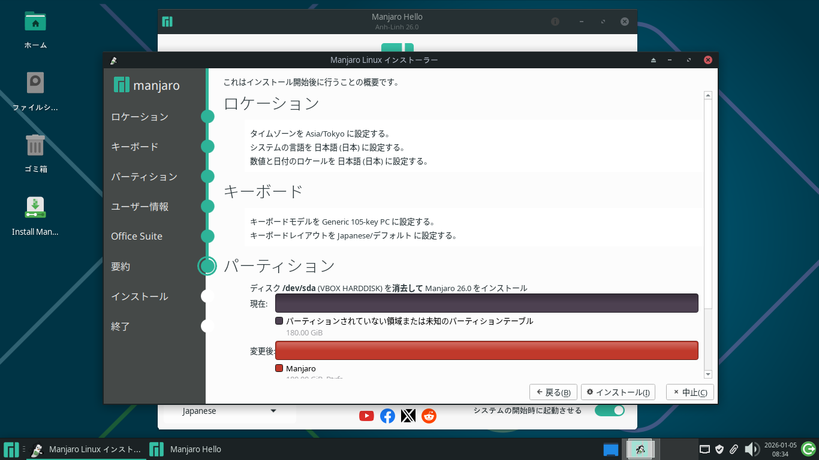819x460 pixels.
Task: Click the 戻る(B) back button
Action: 553,392
